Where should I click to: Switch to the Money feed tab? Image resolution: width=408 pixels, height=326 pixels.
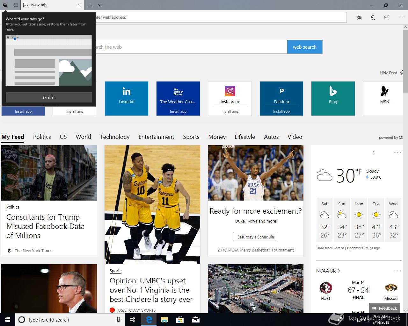tap(217, 137)
